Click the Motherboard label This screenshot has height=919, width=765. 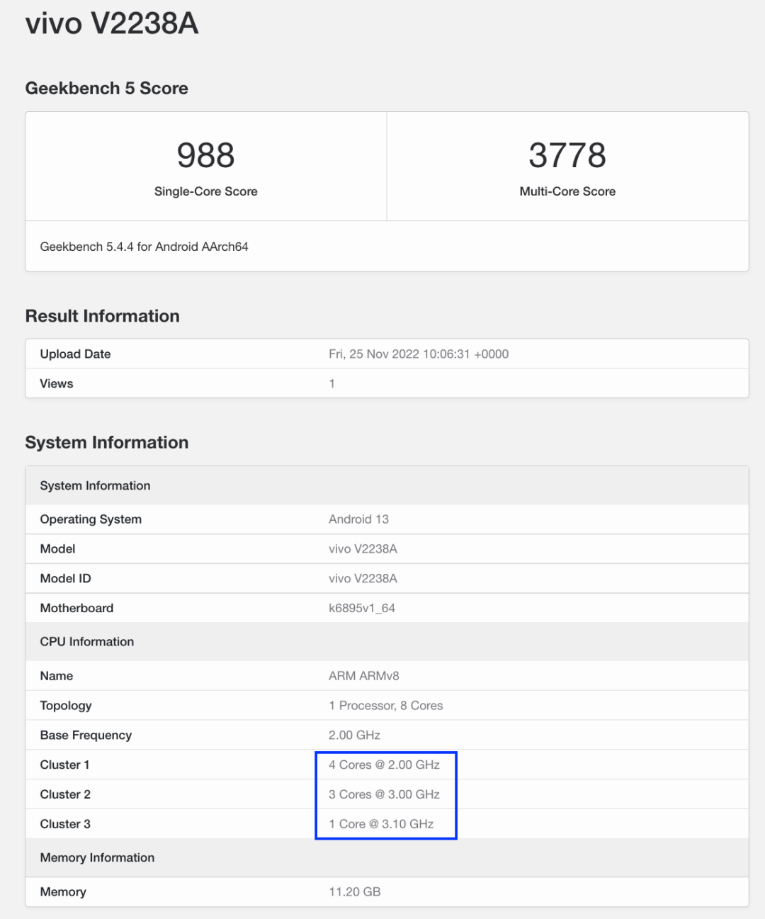click(76, 608)
